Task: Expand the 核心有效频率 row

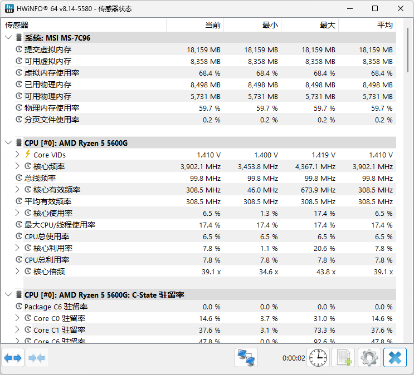Action: 17,189
